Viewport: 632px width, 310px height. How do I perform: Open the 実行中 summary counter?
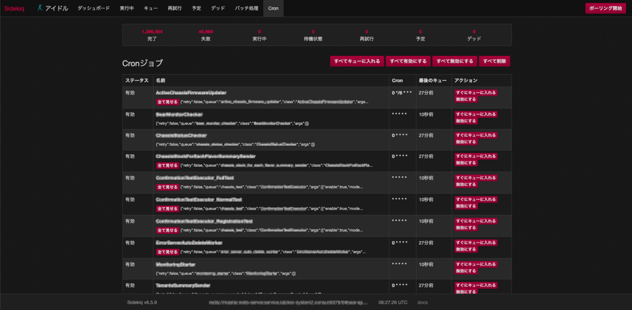click(260, 35)
